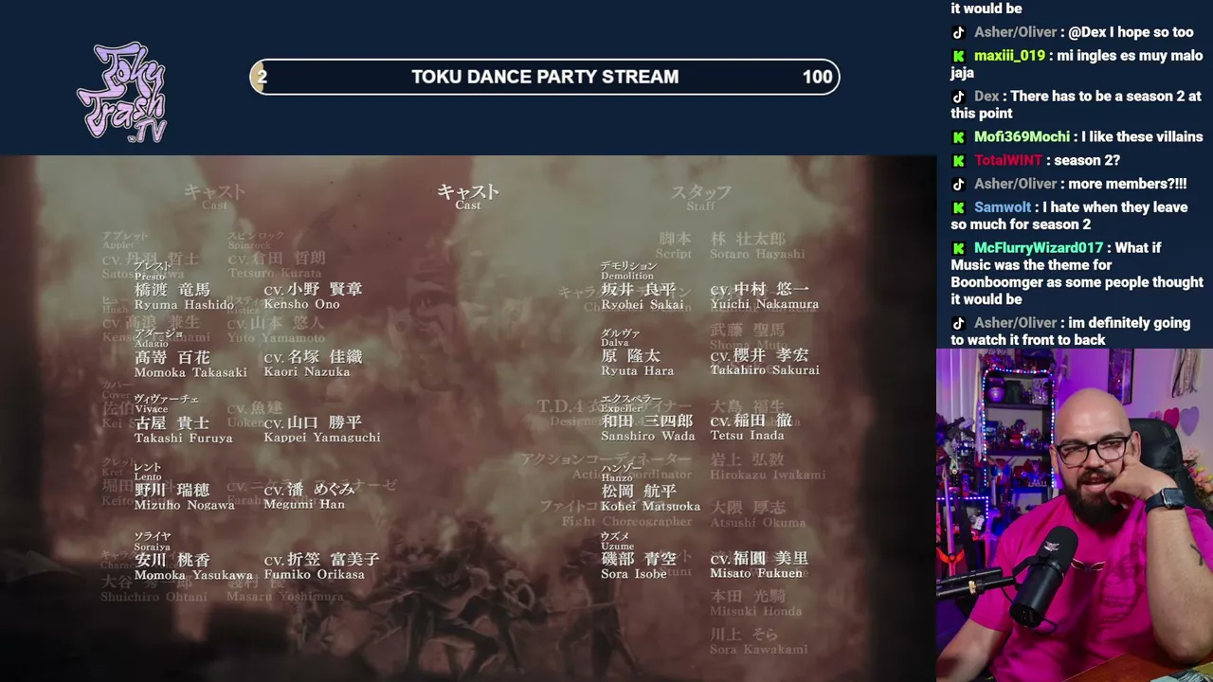The image size is (1213, 682).
Task: Open Mofi369Mochi's chat username
Action: (x=1022, y=137)
